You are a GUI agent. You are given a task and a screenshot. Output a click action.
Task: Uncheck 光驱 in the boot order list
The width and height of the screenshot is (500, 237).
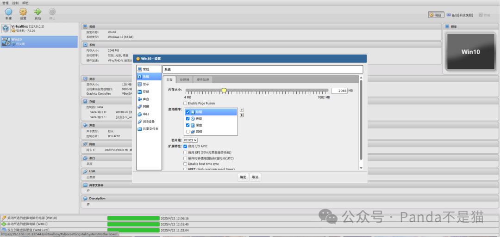188,118
